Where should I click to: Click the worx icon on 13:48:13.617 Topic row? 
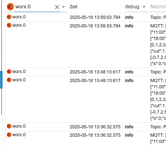9,71
